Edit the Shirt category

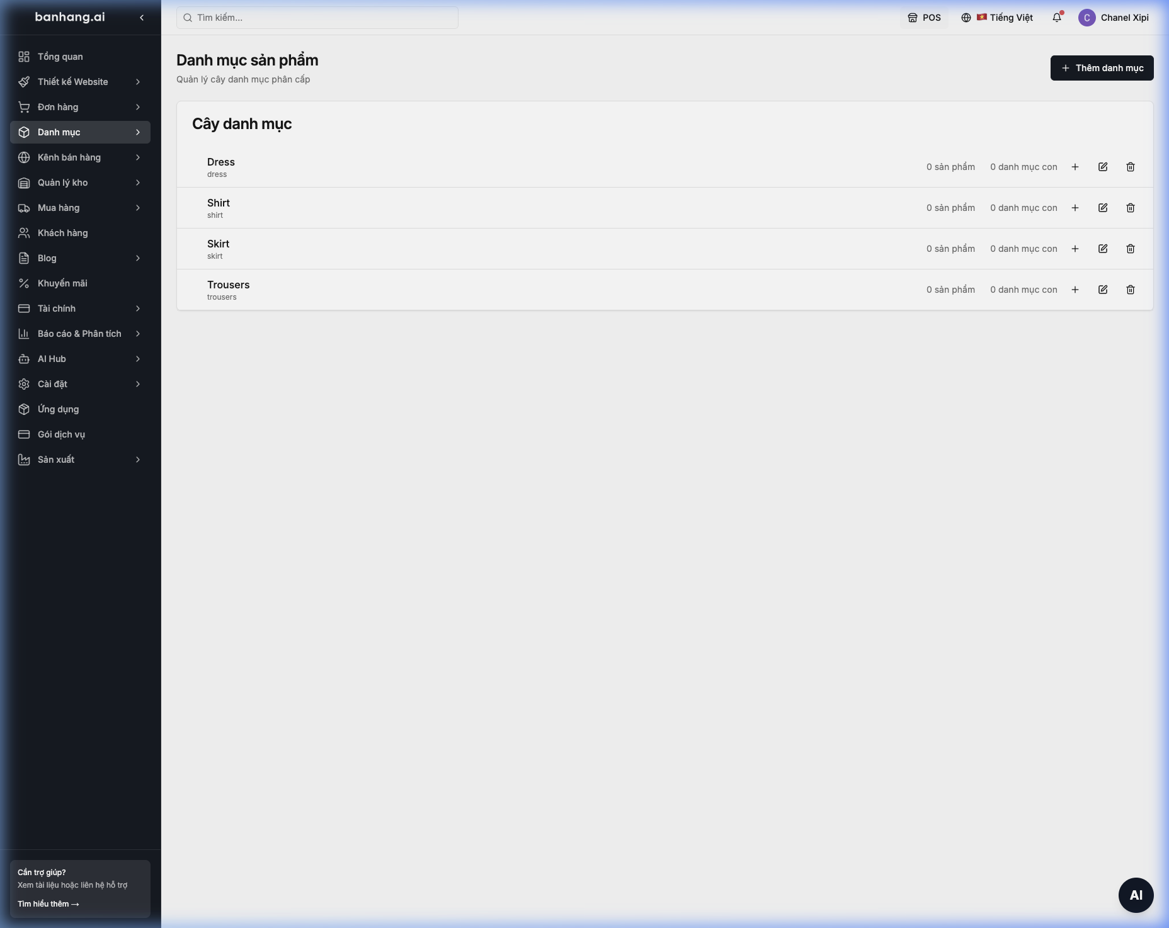[x=1103, y=208]
